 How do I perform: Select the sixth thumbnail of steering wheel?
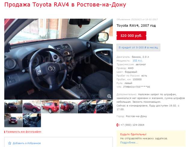point(105,107)
